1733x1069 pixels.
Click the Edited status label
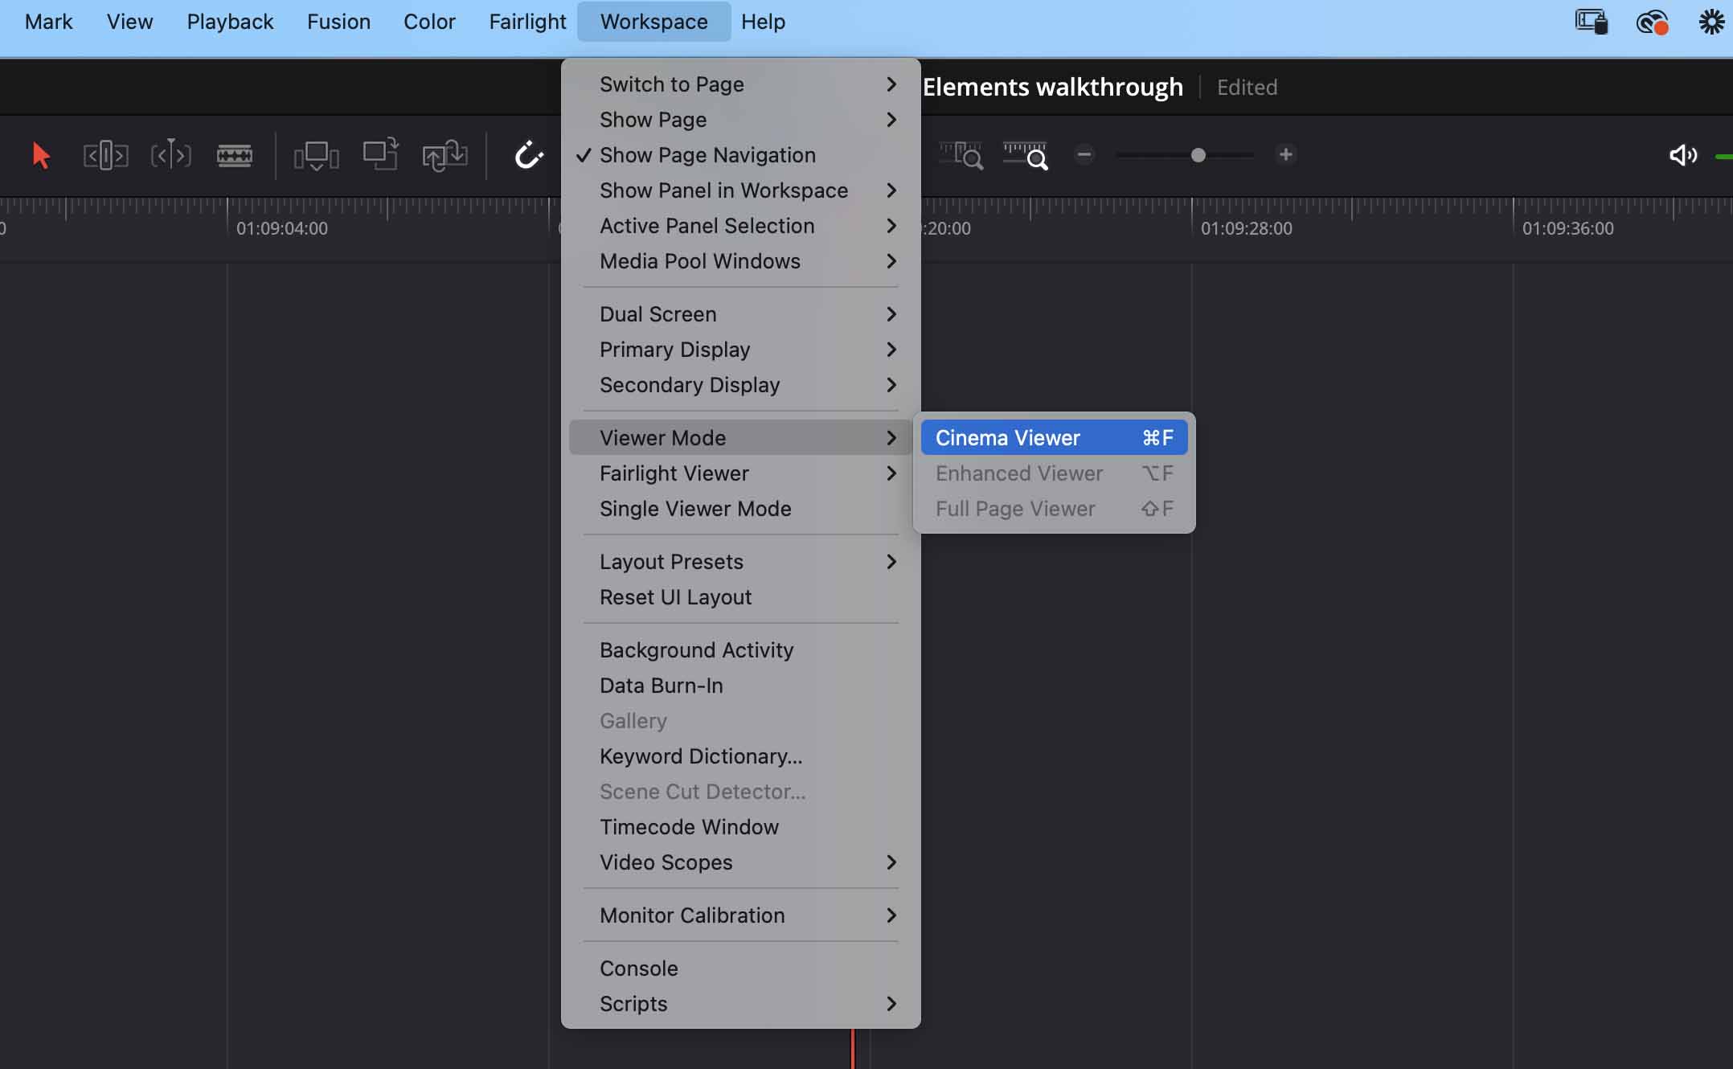click(x=1247, y=87)
